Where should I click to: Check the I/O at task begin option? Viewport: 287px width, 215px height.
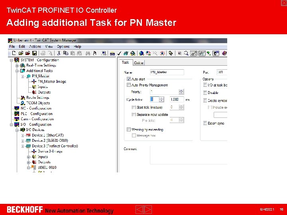point(205,85)
